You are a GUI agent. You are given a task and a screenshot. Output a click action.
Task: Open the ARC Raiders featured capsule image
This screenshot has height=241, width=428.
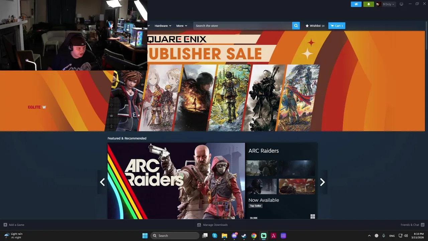[176, 181]
